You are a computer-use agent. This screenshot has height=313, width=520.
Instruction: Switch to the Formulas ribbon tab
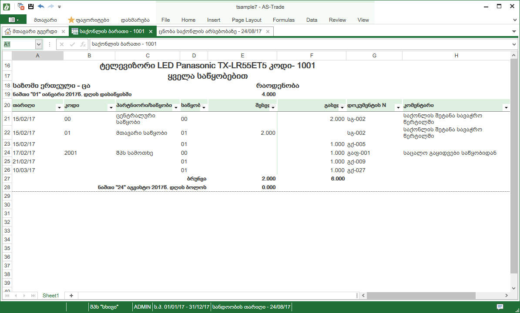pyautogui.click(x=284, y=20)
